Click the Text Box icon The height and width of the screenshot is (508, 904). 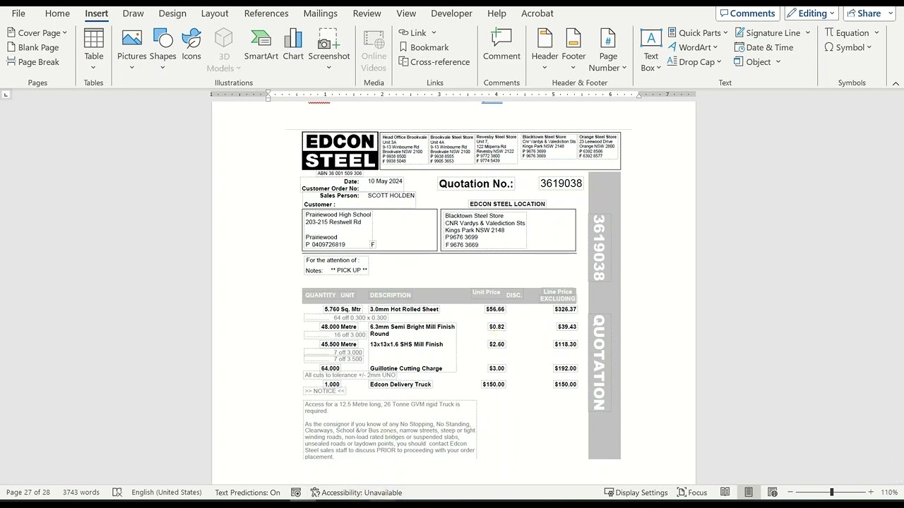(651, 39)
